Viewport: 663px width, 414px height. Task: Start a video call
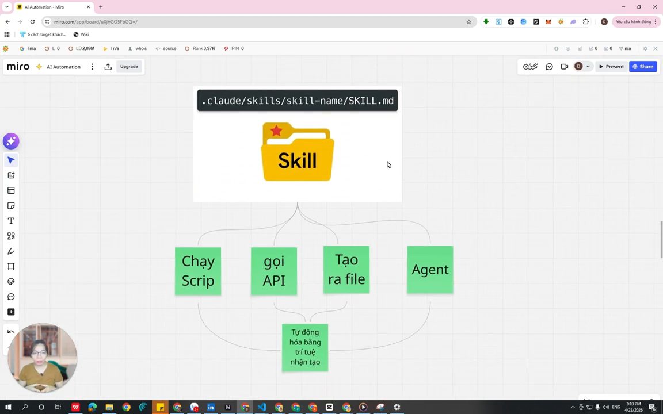point(564,67)
